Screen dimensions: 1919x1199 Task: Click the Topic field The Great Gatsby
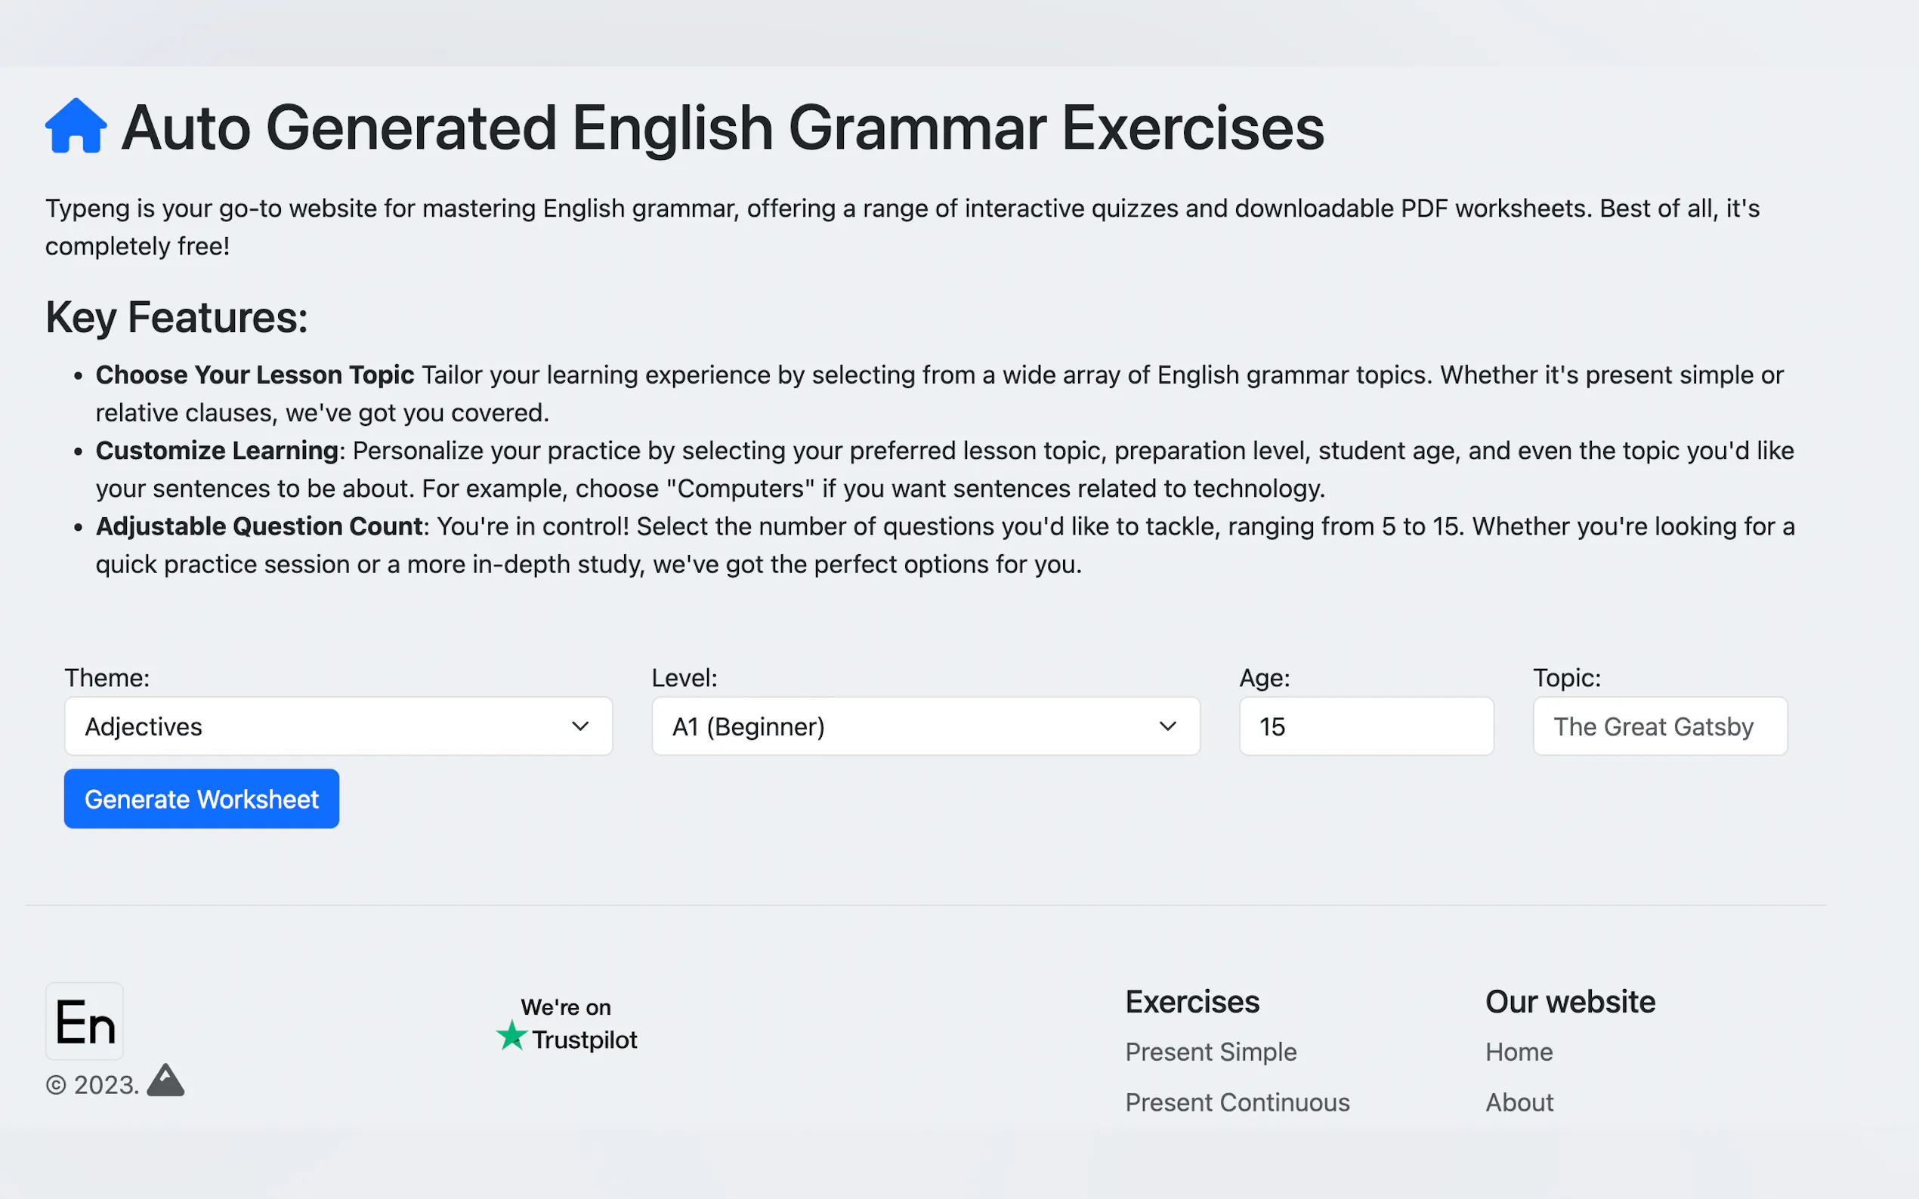(x=1660, y=726)
